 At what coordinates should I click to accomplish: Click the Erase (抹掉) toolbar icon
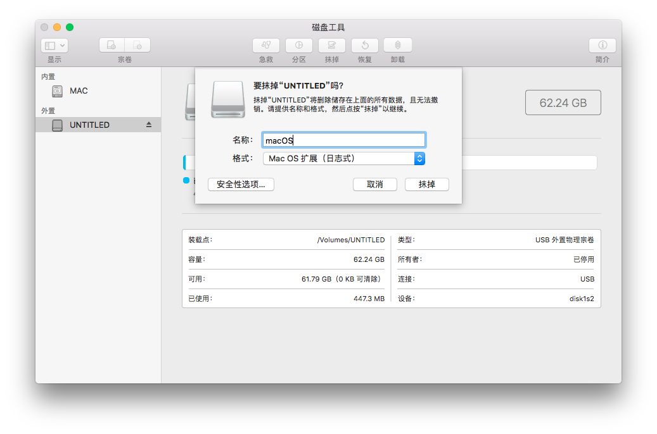click(332, 45)
